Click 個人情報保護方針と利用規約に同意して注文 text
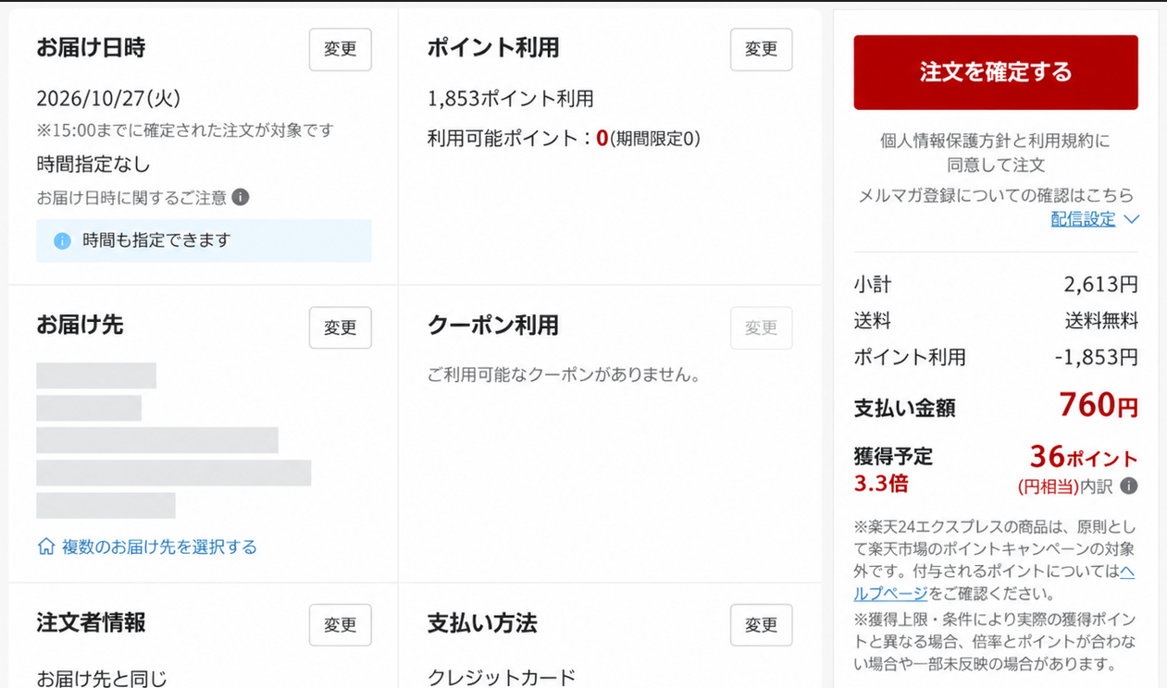This screenshot has width=1167, height=688. 995,154
